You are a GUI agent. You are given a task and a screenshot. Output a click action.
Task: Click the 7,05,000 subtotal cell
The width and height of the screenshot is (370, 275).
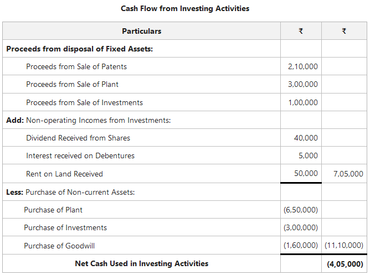(348, 174)
